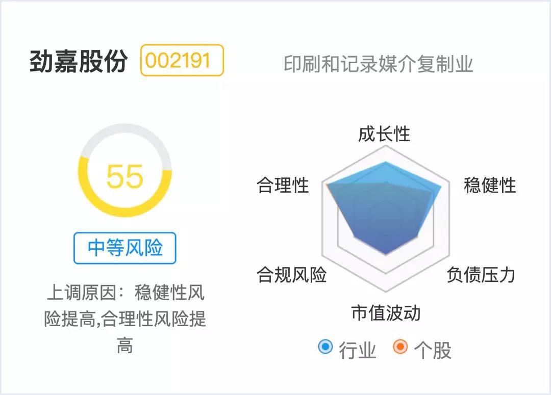This screenshot has height=395, width=551.
Task: Click the 个股 legend label text
Action: (433, 350)
